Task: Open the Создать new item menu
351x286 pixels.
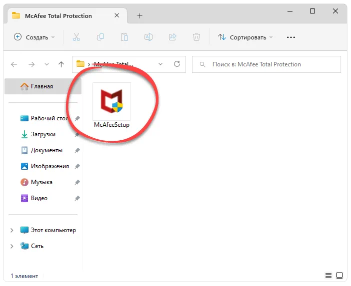Action: [x=34, y=37]
